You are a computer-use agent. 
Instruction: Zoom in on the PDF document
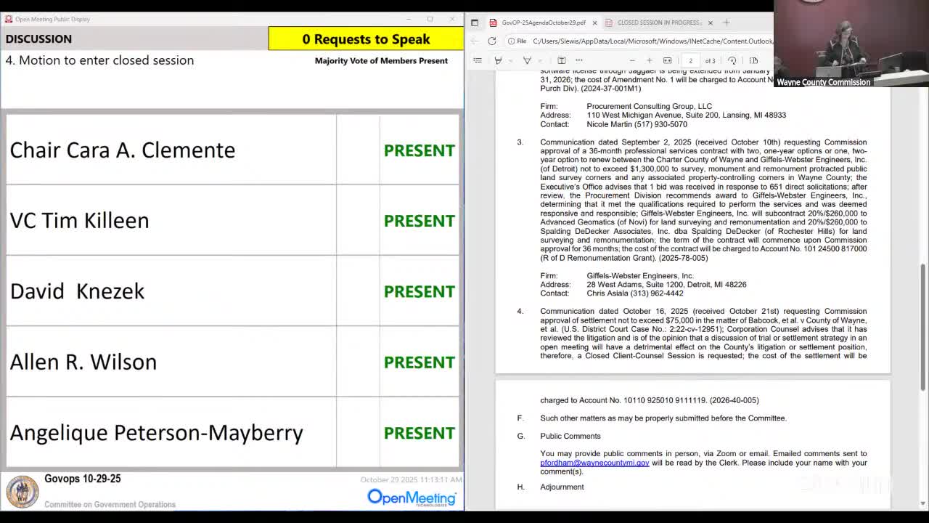[650, 60]
